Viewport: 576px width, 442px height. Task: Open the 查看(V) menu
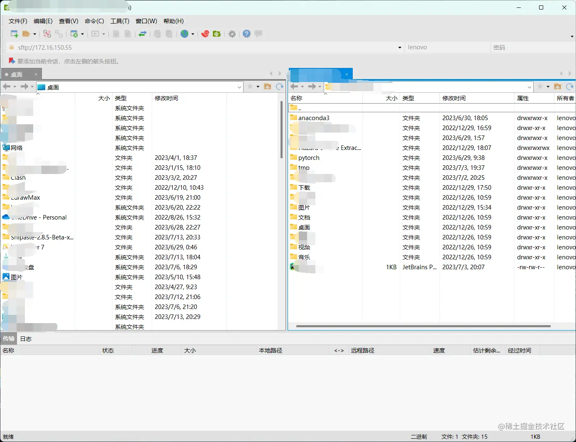click(68, 21)
